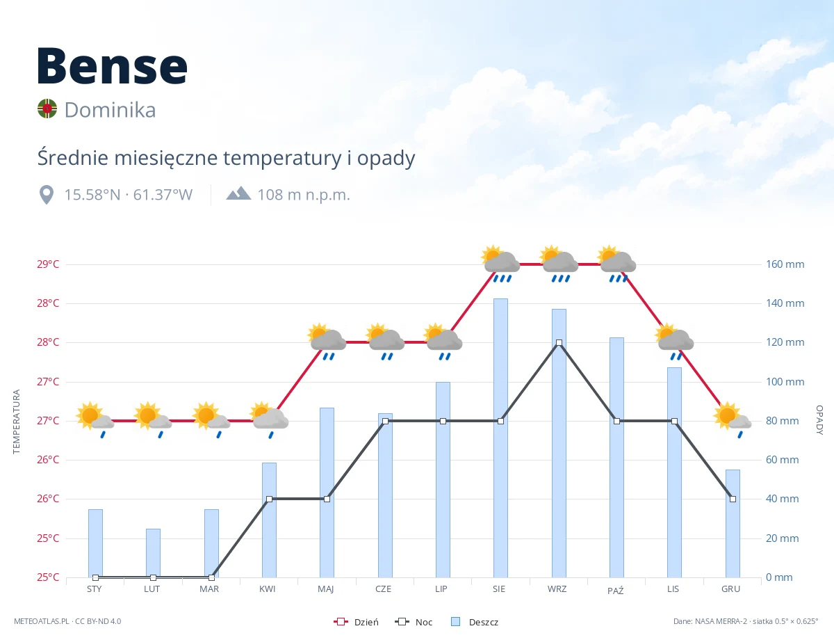The image size is (834, 640).
Task: Click the PAŹ month label
Action: 615,591
